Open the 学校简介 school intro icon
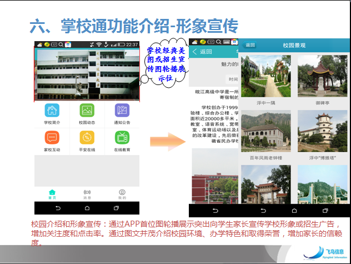Image resolution: width=351 pixels, height=264 pixels. point(52,111)
